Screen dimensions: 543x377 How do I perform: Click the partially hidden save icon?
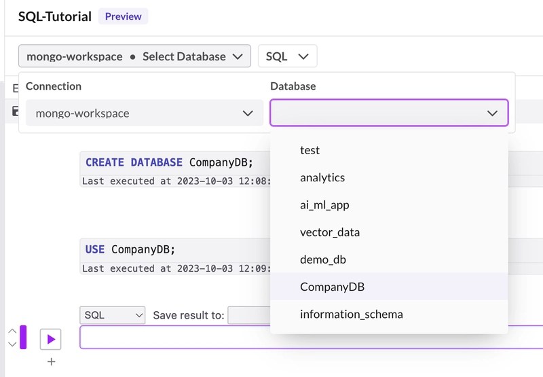pyautogui.click(x=15, y=111)
